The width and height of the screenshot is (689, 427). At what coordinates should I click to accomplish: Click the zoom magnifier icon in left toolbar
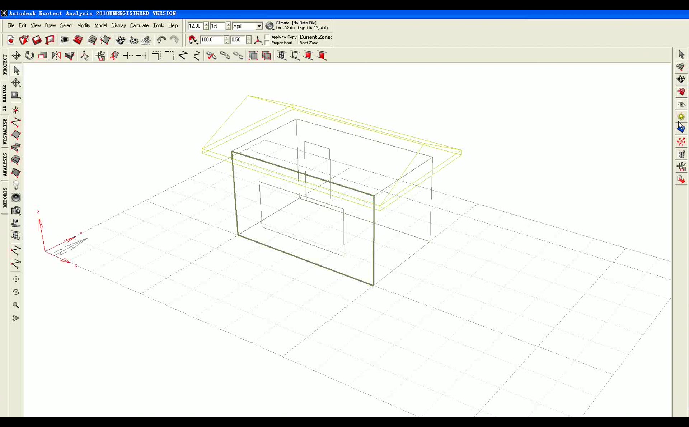pos(16,305)
